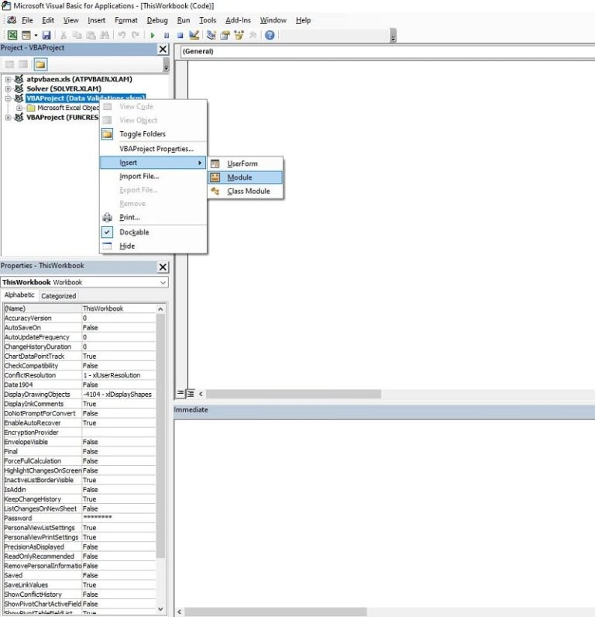Screen dimensions: 595x617
Task: Close the Project - VBAProject panel
Action: 163,49
